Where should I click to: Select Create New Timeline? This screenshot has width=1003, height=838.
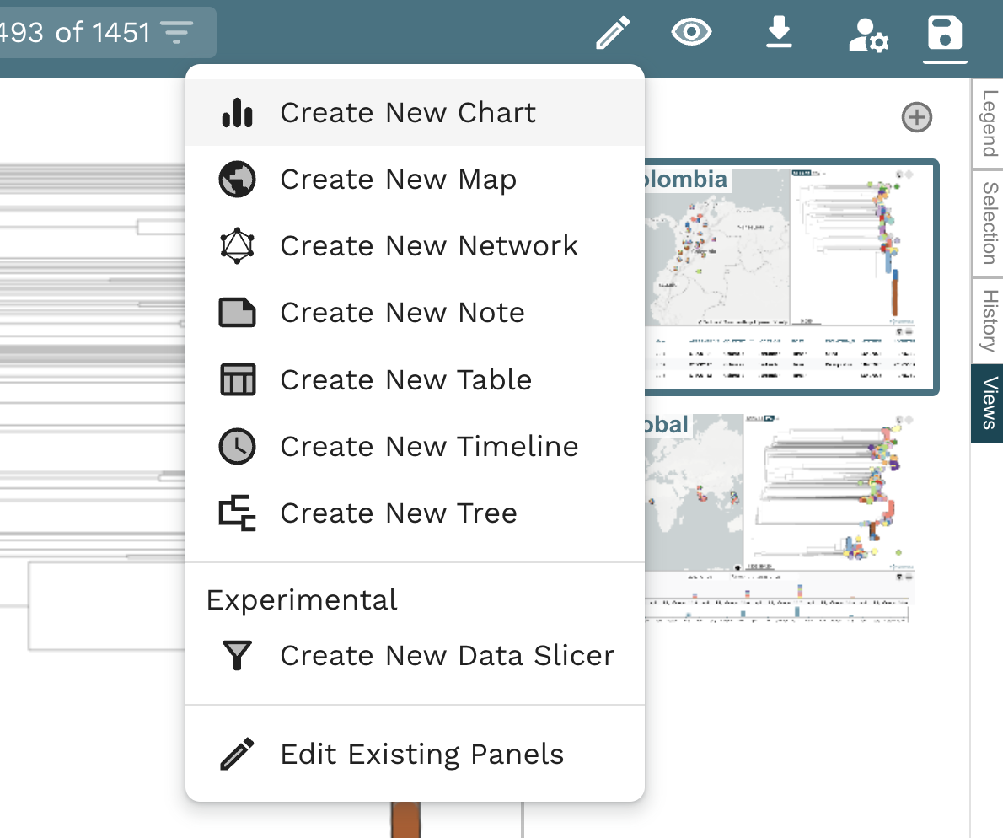416,446
